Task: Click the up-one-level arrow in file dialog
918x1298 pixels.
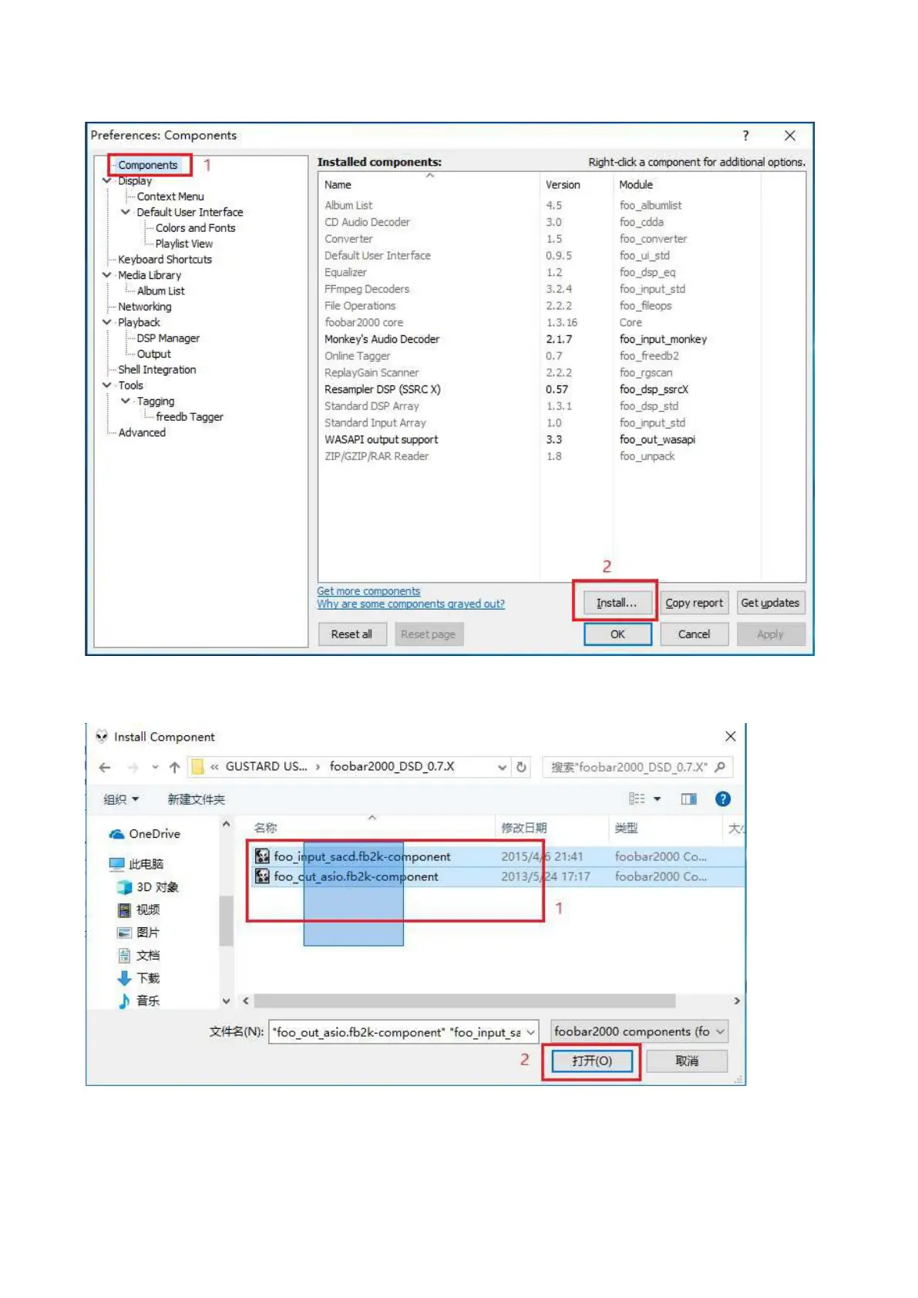Action: pyautogui.click(x=175, y=767)
